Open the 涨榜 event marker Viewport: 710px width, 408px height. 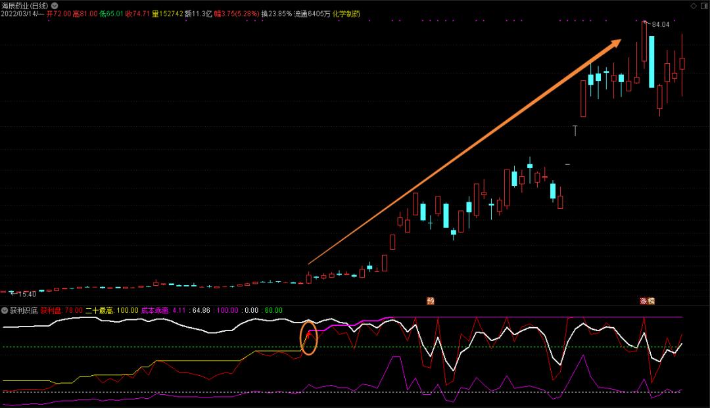click(x=648, y=301)
